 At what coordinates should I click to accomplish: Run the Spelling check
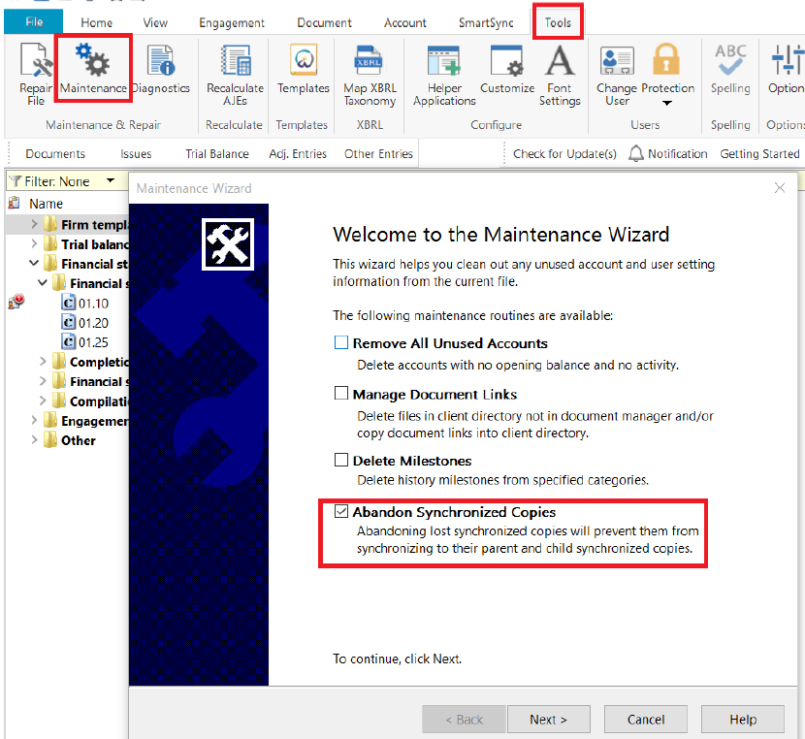730,69
